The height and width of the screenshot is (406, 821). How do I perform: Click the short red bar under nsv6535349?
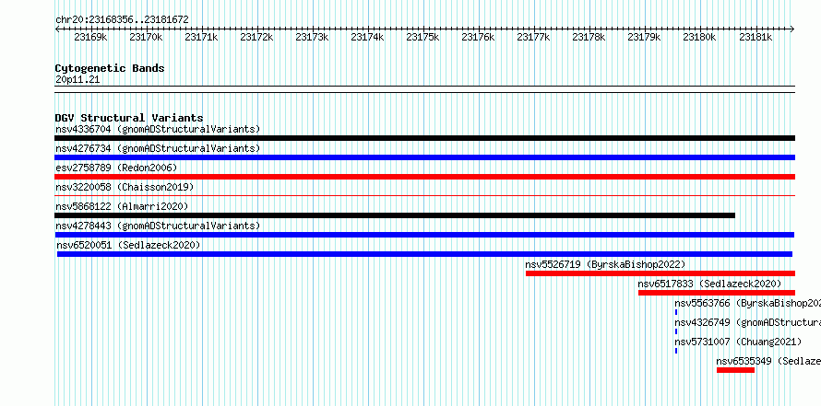735,370
